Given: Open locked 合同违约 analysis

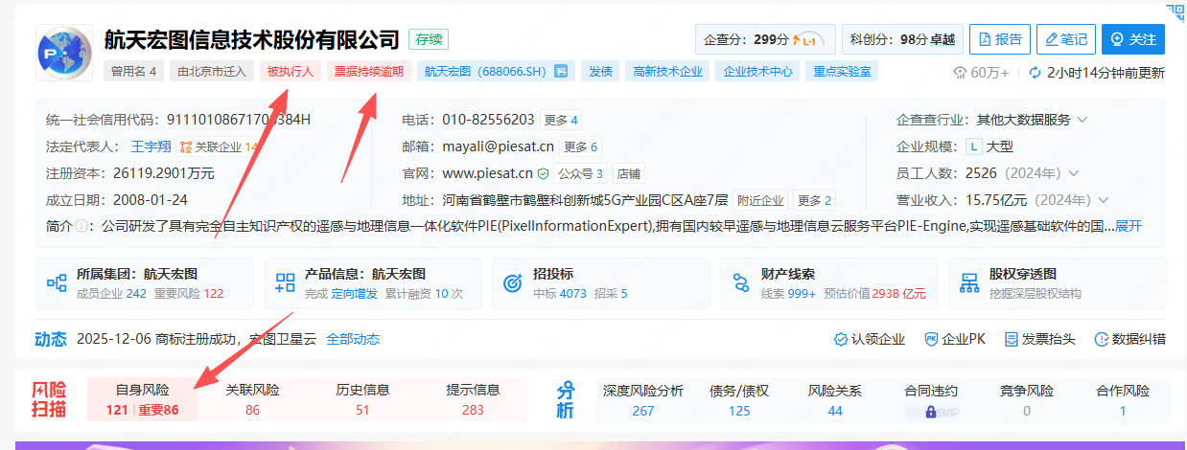Looking at the screenshot, I should click(931, 400).
